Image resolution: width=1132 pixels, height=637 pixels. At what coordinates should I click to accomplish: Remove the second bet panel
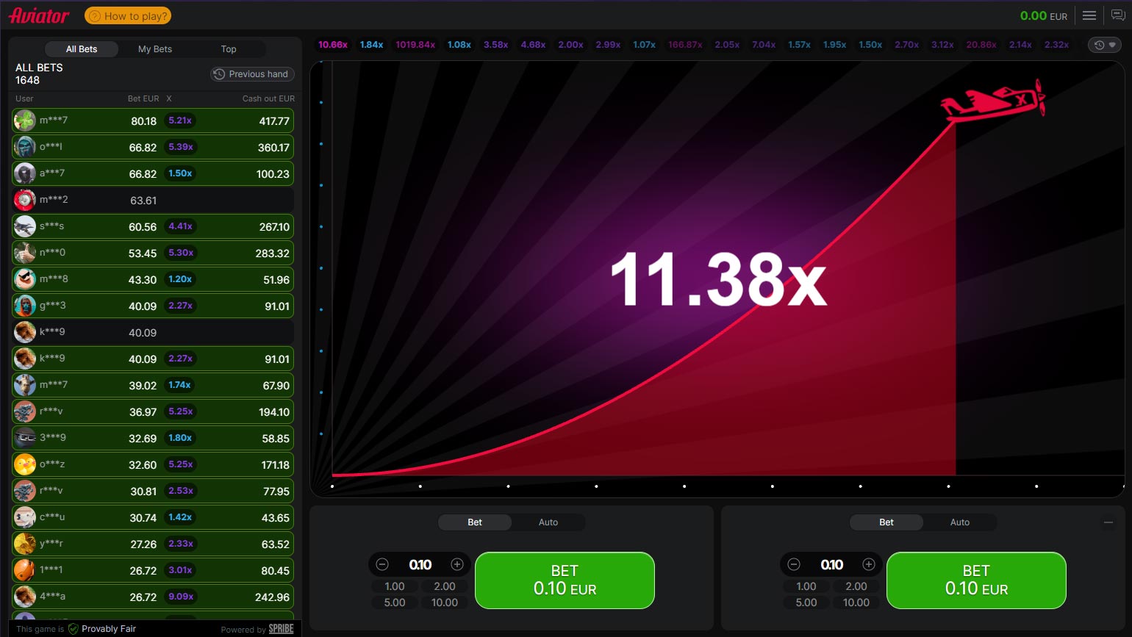(1108, 522)
